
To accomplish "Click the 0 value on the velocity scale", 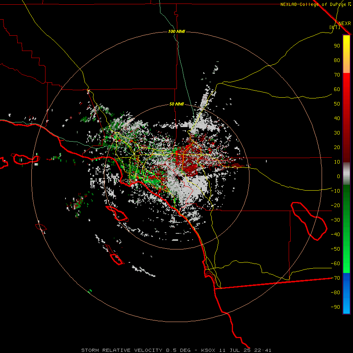I will click(338, 176).
